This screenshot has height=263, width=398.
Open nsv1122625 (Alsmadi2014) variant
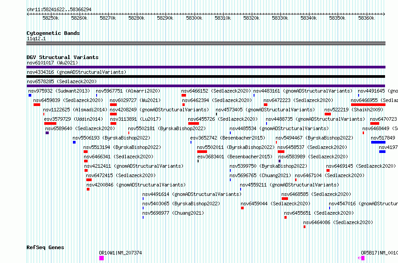click(75, 110)
